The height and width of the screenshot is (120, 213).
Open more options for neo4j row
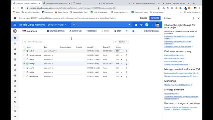pos(126,68)
